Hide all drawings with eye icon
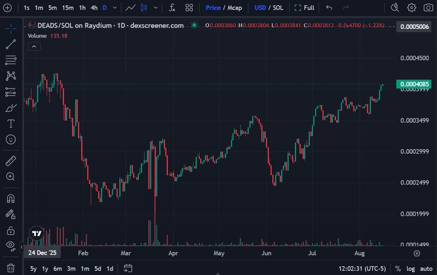 click(11, 246)
